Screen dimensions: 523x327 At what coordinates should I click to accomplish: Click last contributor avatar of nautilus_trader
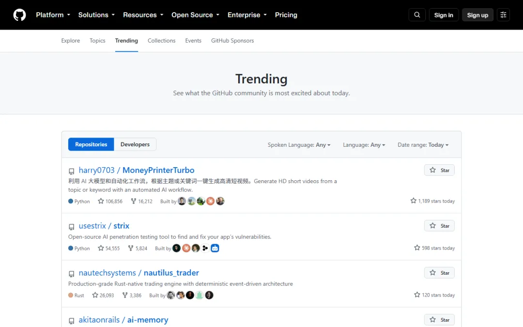[x=209, y=296]
